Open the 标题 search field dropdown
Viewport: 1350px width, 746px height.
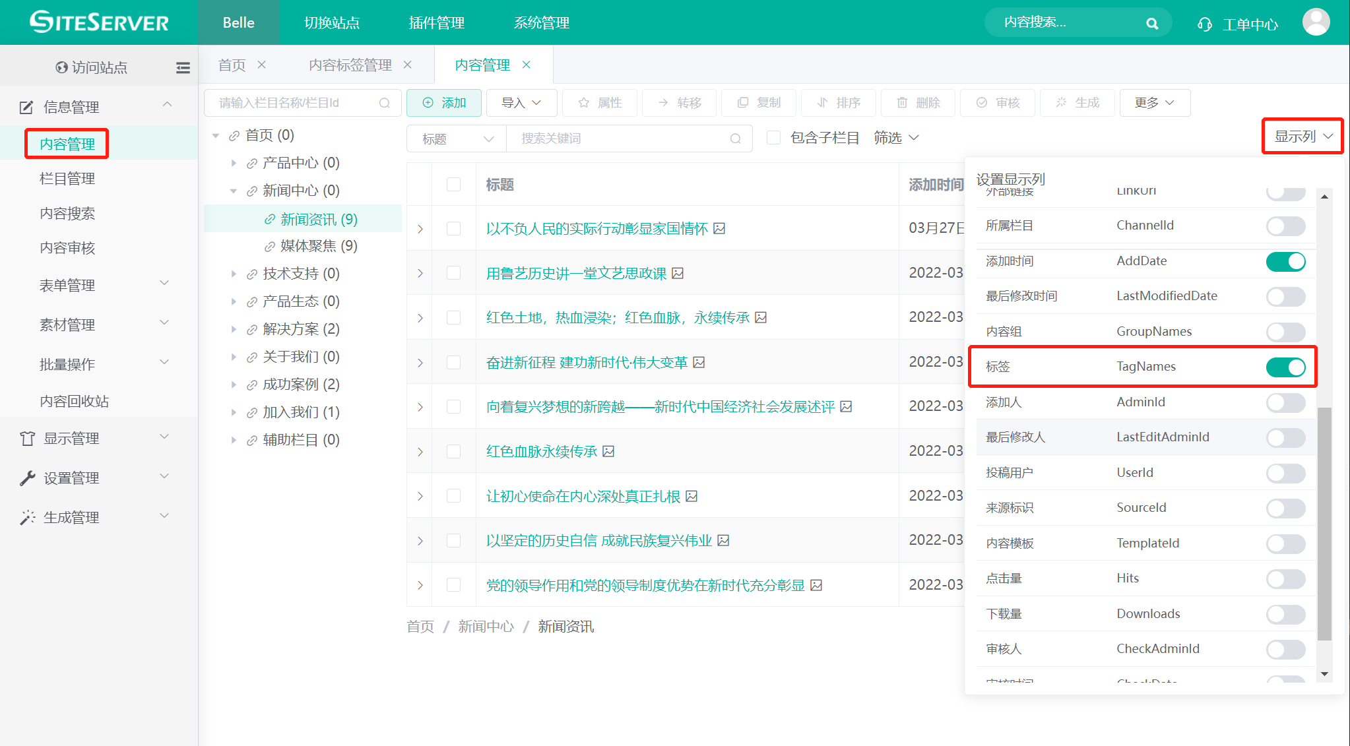click(457, 139)
